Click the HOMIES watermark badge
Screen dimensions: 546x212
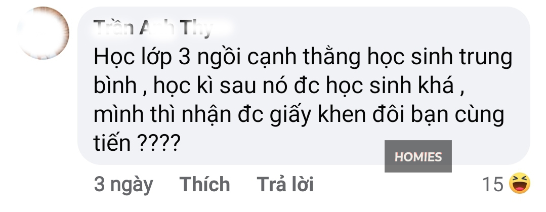click(x=418, y=156)
